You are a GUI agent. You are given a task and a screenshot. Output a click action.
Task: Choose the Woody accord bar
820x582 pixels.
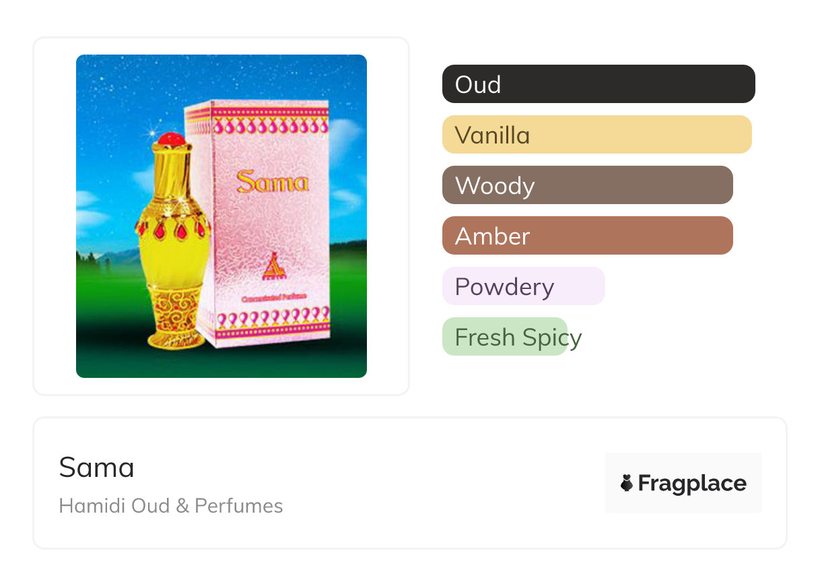click(587, 185)
